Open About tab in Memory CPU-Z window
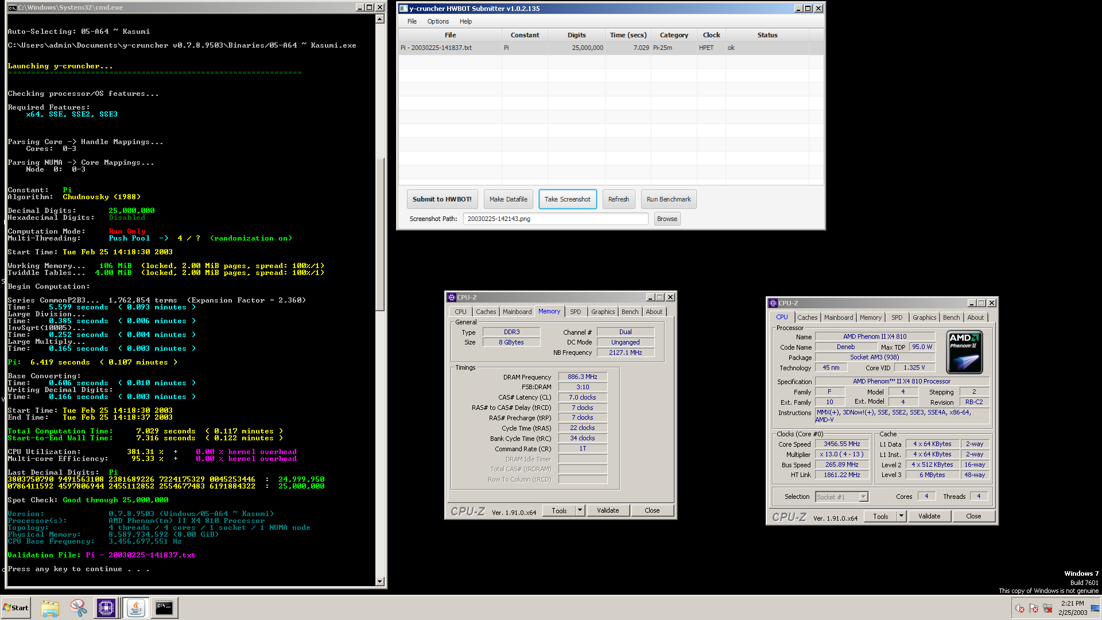Screen dimensions: 1102x620 (x=654, y=312)
